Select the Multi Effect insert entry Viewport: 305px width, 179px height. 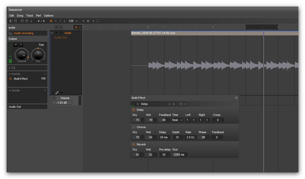point(21,79)
